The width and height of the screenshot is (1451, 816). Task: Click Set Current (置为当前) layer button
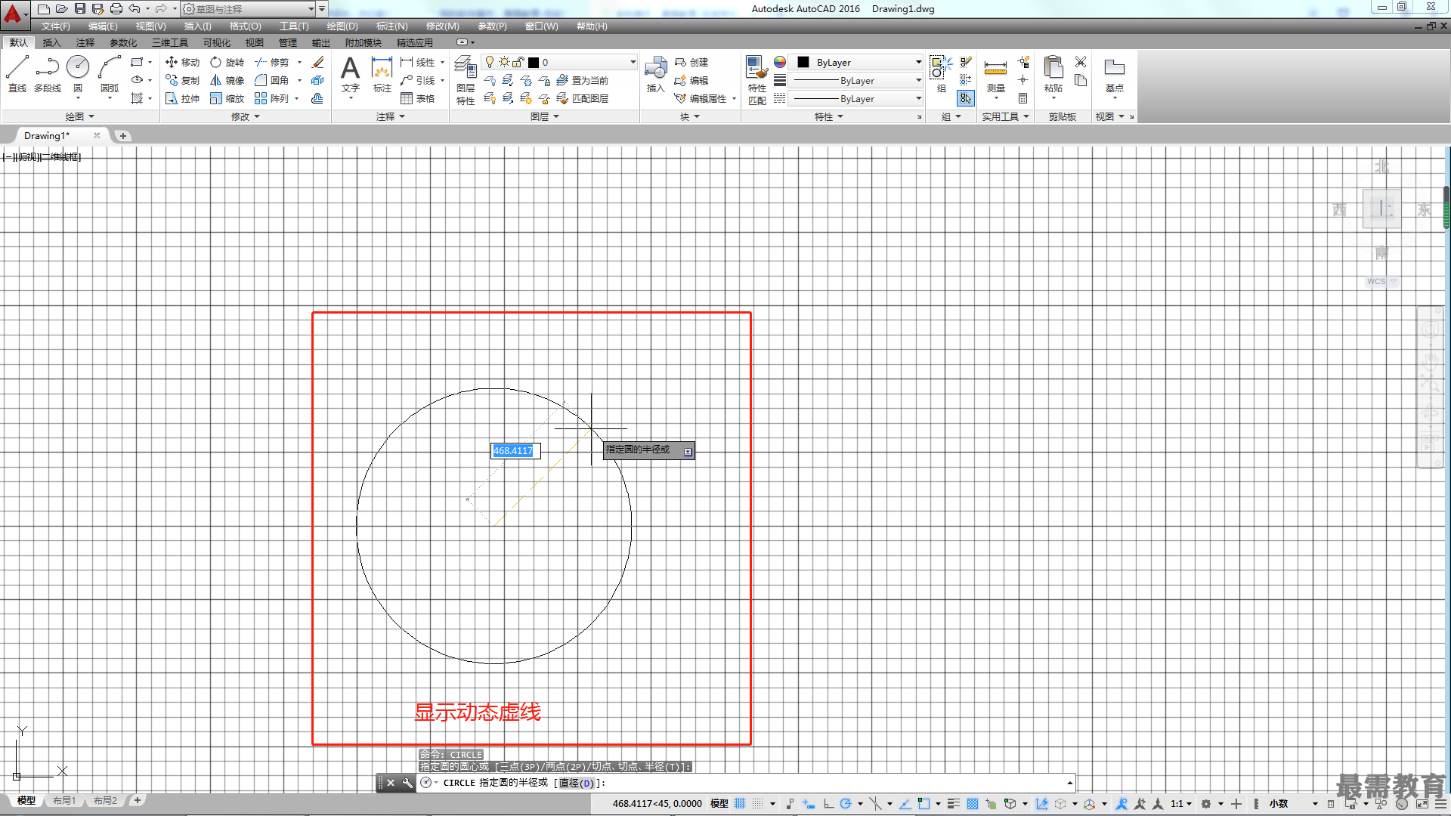point(583,80)
